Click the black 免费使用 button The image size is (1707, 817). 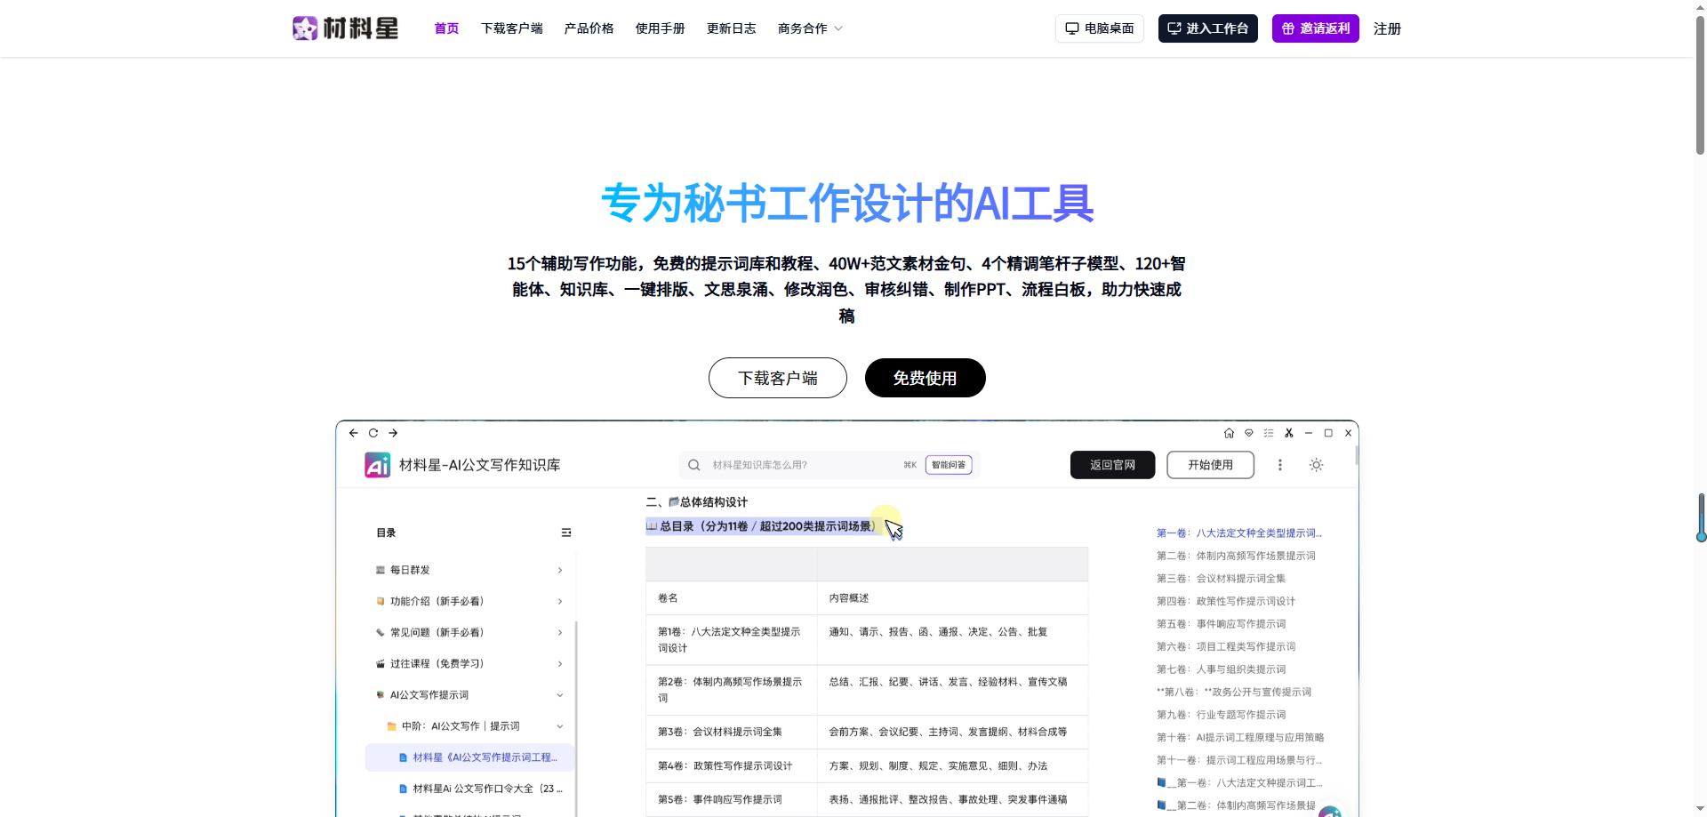click(x=925, y=378)
